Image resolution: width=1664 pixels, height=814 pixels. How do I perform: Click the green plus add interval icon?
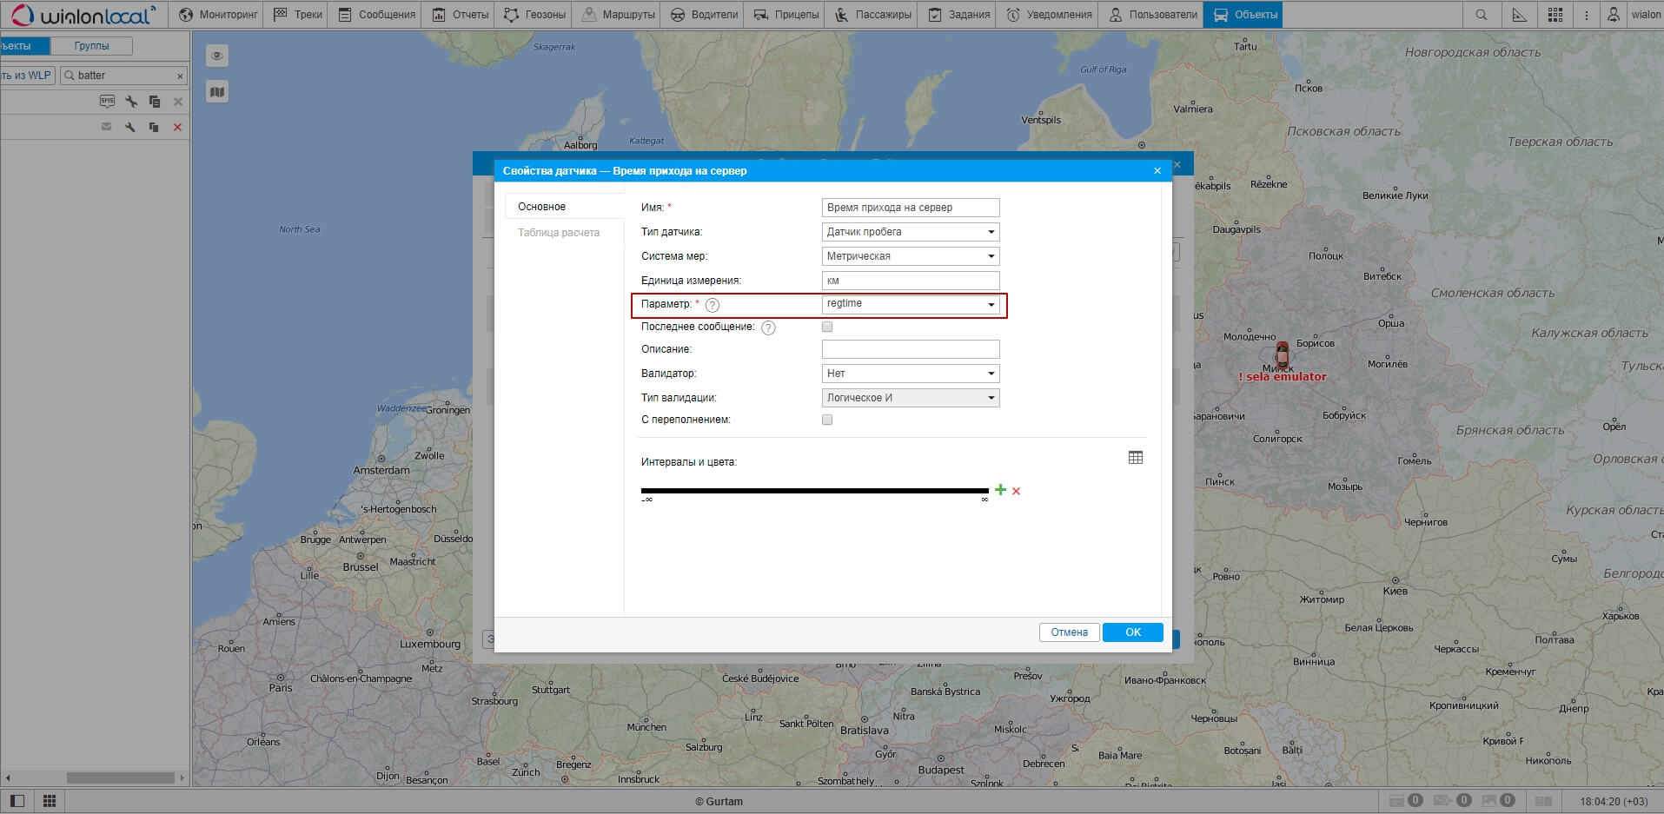click(x=1000, y=490)
